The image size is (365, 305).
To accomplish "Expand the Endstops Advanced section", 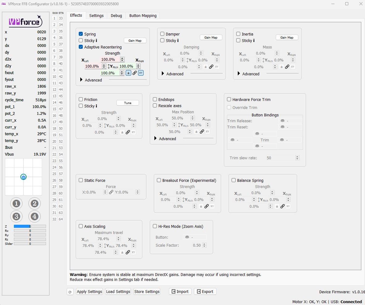I will (155, 138).
